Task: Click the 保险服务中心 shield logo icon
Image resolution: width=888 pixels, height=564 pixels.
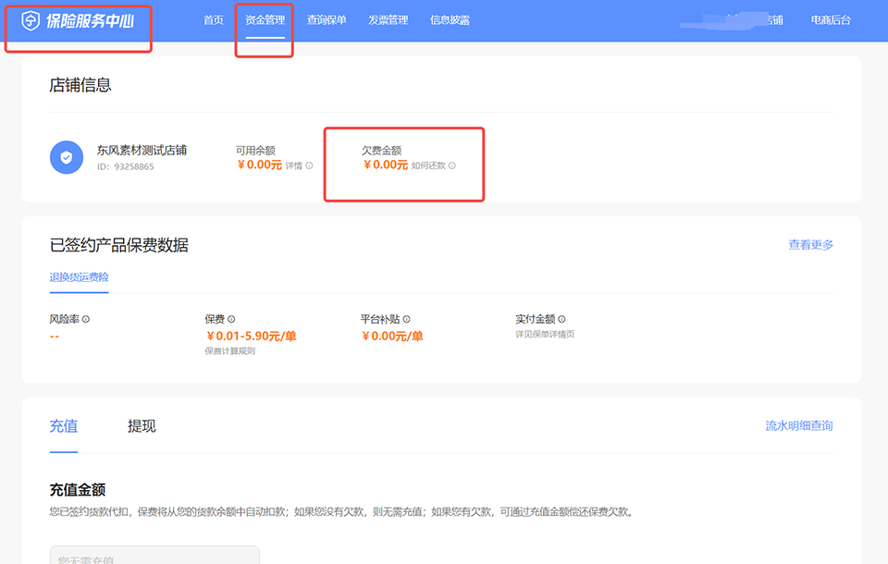Action: pyautogui.click(x=31, y=20)
